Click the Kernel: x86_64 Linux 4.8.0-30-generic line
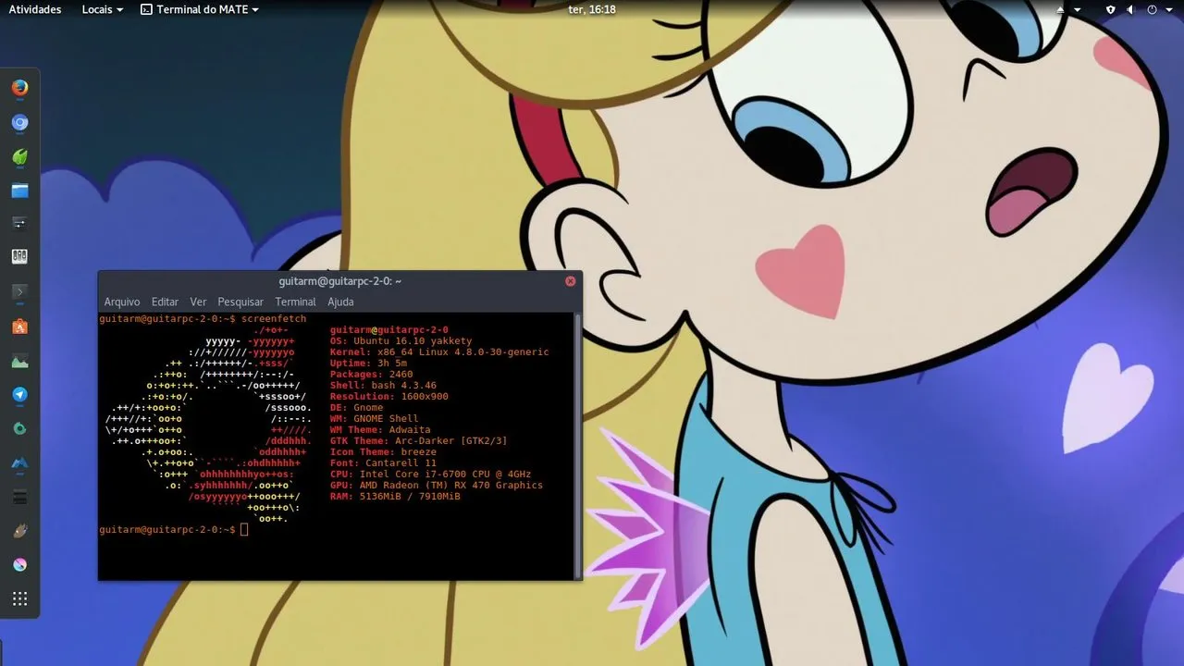1184x666 pixels. pos(439,352)
